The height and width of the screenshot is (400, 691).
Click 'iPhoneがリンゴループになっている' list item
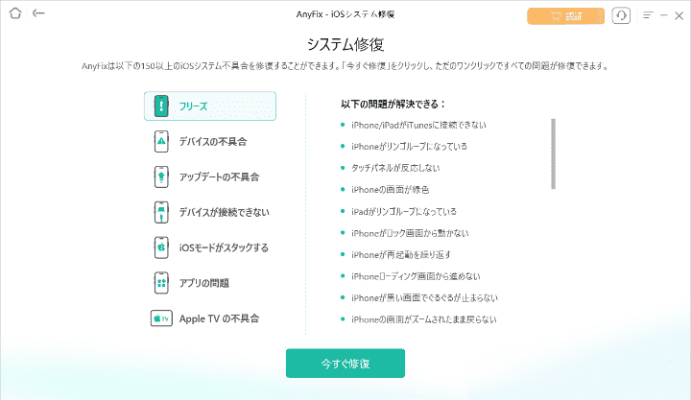(409, 146)
